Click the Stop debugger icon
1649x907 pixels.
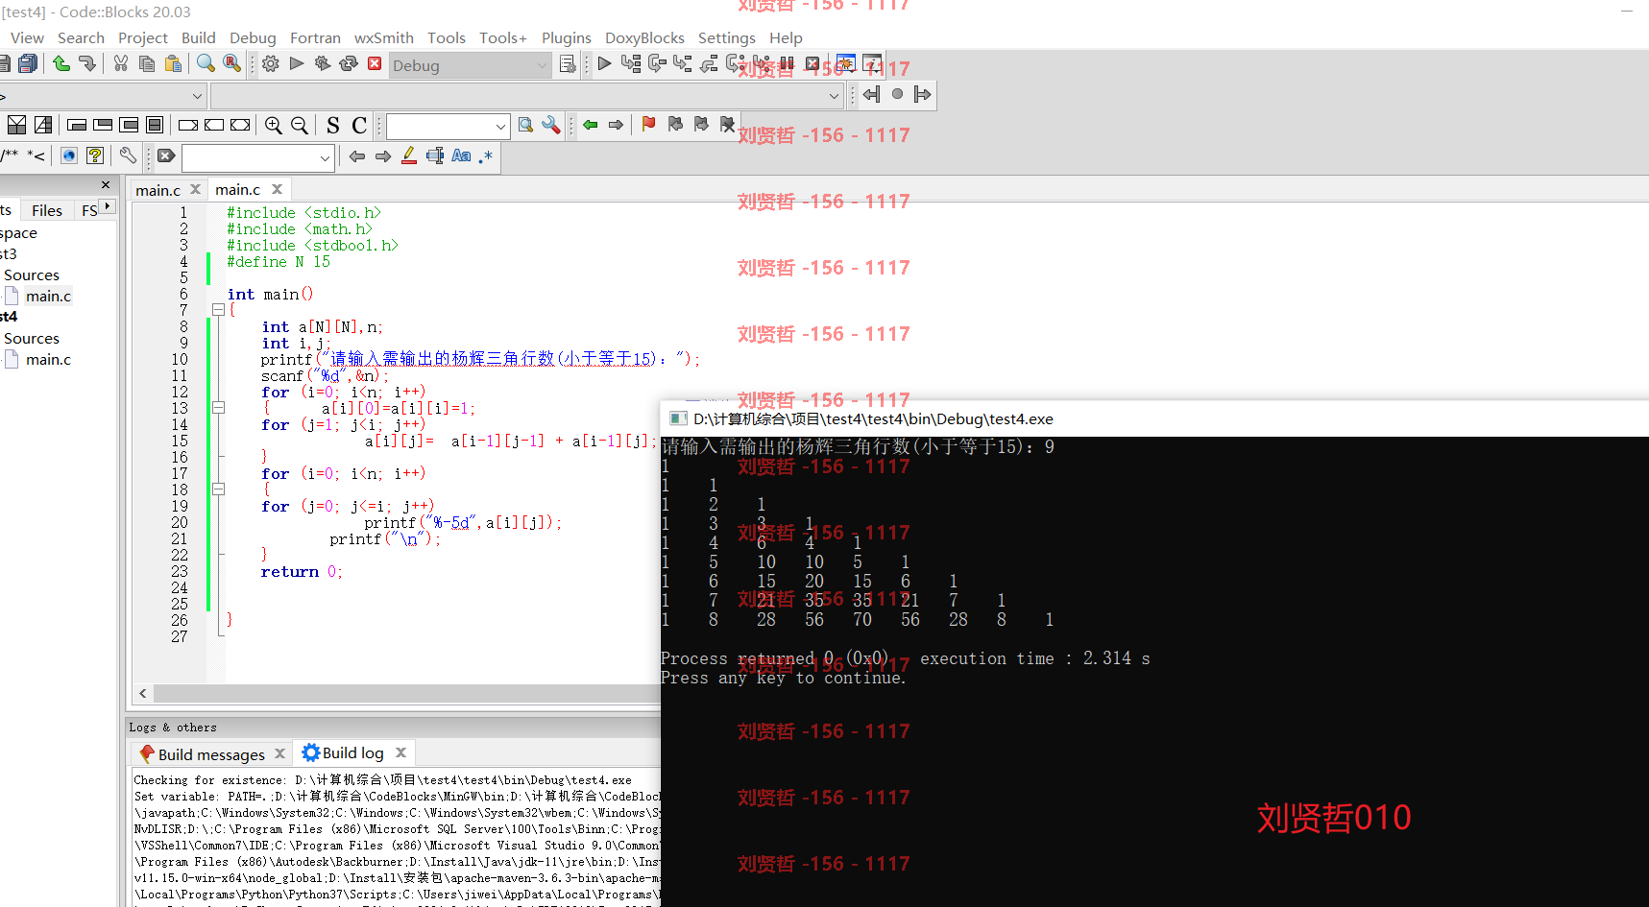click(812, 63)
